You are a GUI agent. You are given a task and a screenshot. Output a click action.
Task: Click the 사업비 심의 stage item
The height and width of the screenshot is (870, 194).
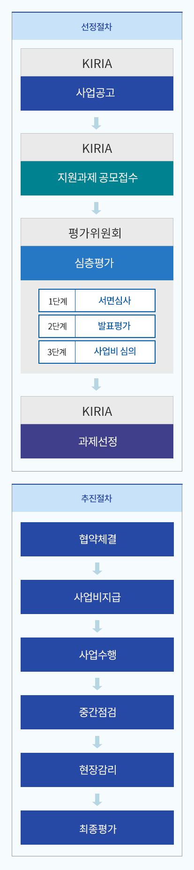[x=115, y=352]
